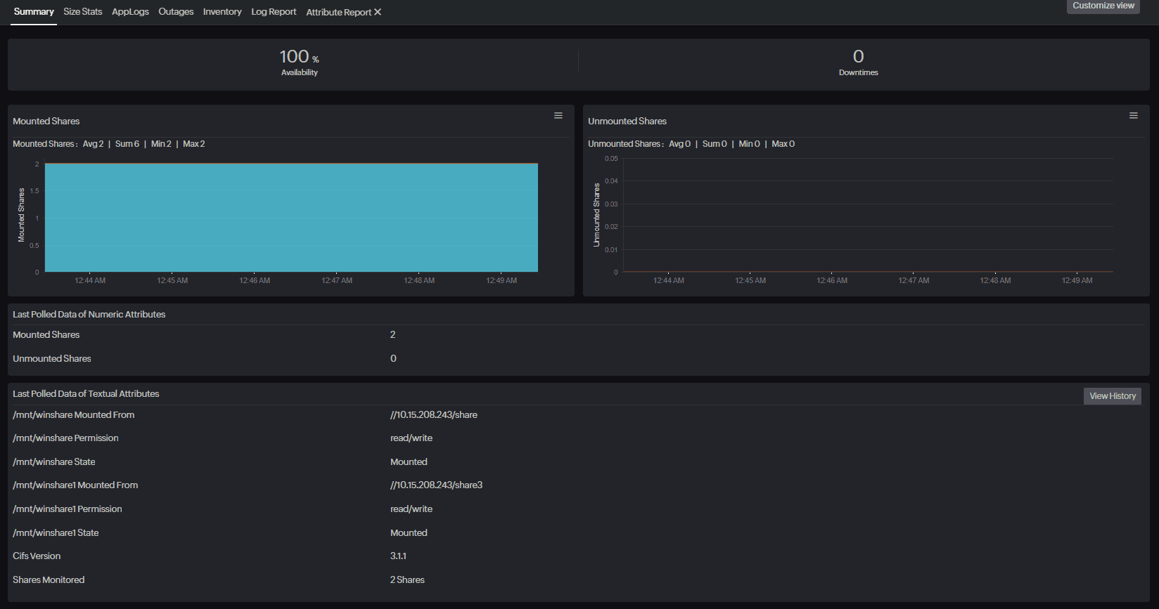
Task: Click the Mounted state value for /mnt/winshare1
Action: click(x=409, y=533)
